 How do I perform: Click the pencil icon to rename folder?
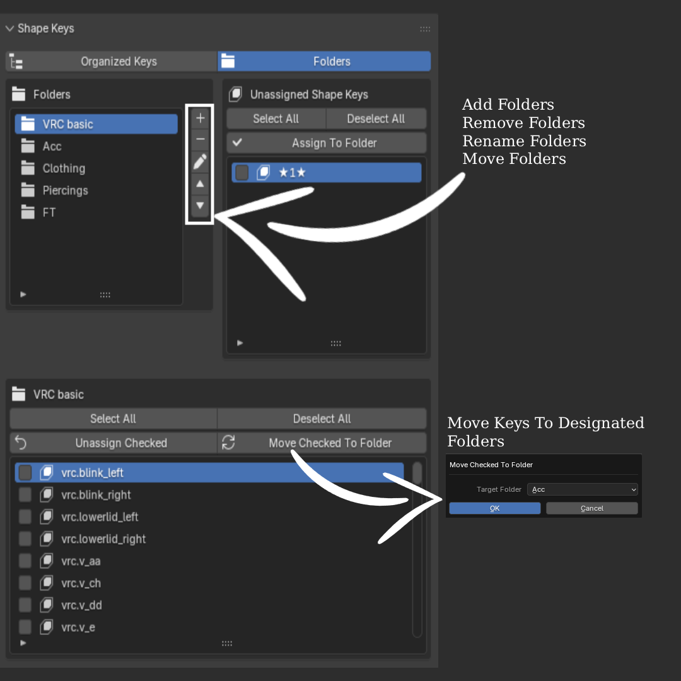(201, 161)
